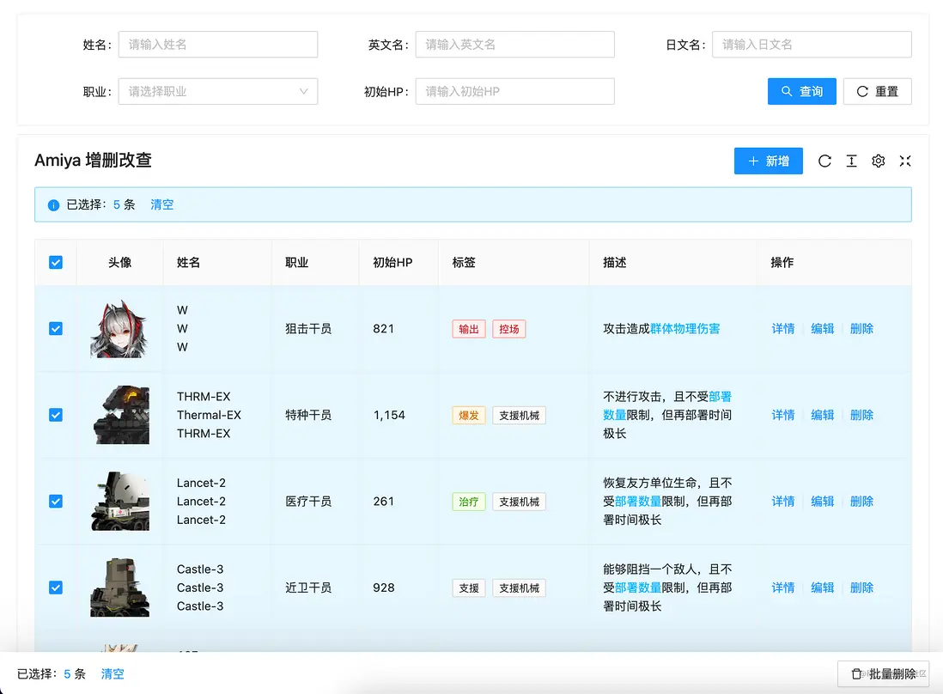Uncheck the select-all header checkbox
The height and width of the screenshot is (694, 943).
[56, 263]
